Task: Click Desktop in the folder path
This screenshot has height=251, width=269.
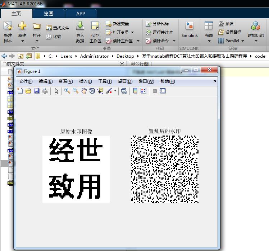Action: point(125,56)
